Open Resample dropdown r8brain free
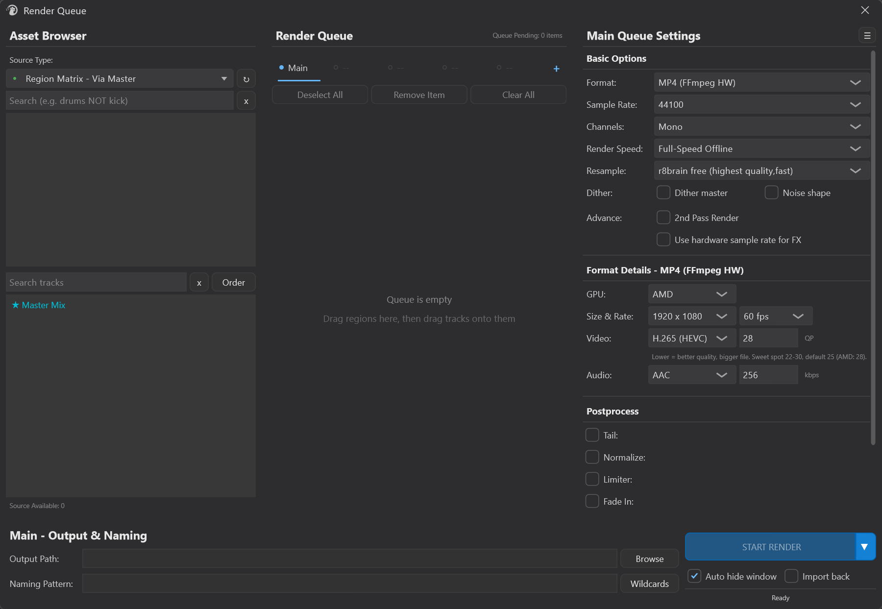This screenshot has height=609, width=882. (x=761, y=171)
